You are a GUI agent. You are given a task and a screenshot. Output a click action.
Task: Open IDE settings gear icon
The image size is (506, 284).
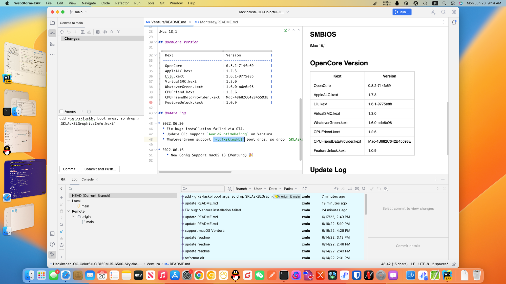tap(454, 12)
